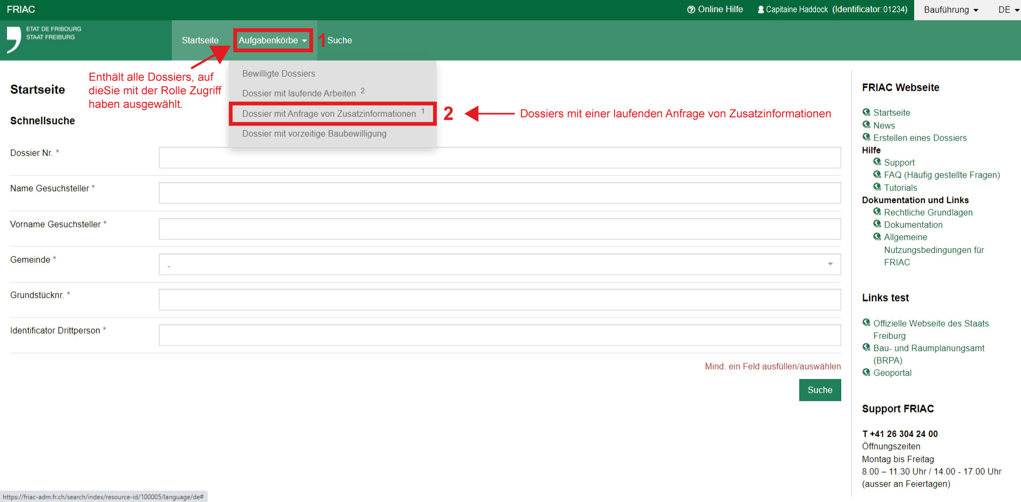
Task: Click the globe icon next to Geoportal
Action: pos(866,372)
